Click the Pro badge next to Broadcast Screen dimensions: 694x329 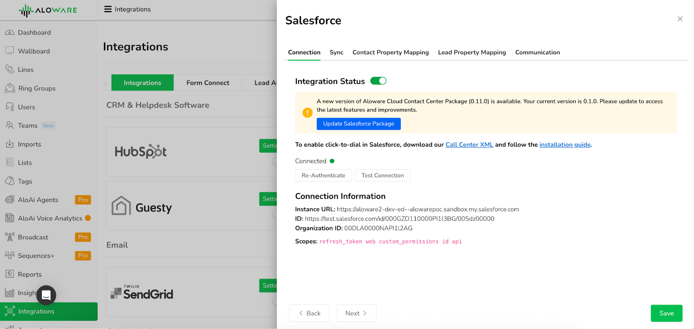coord(83,237)
